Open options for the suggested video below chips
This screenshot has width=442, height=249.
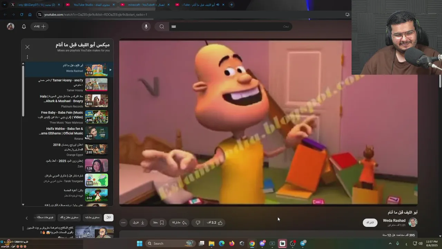coord(23,229)
